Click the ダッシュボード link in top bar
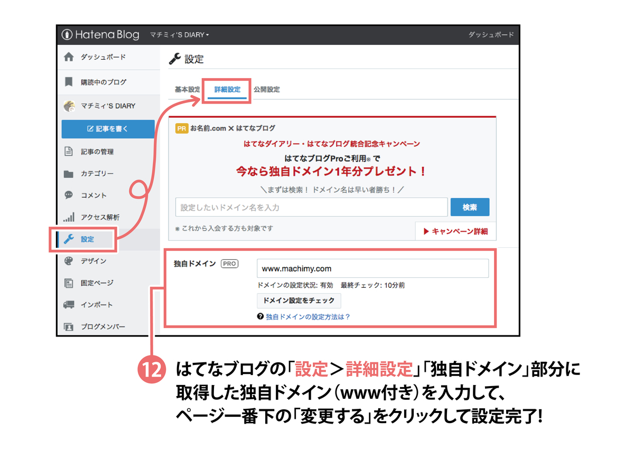Screen dimensions: 634x450 (491, 35)
